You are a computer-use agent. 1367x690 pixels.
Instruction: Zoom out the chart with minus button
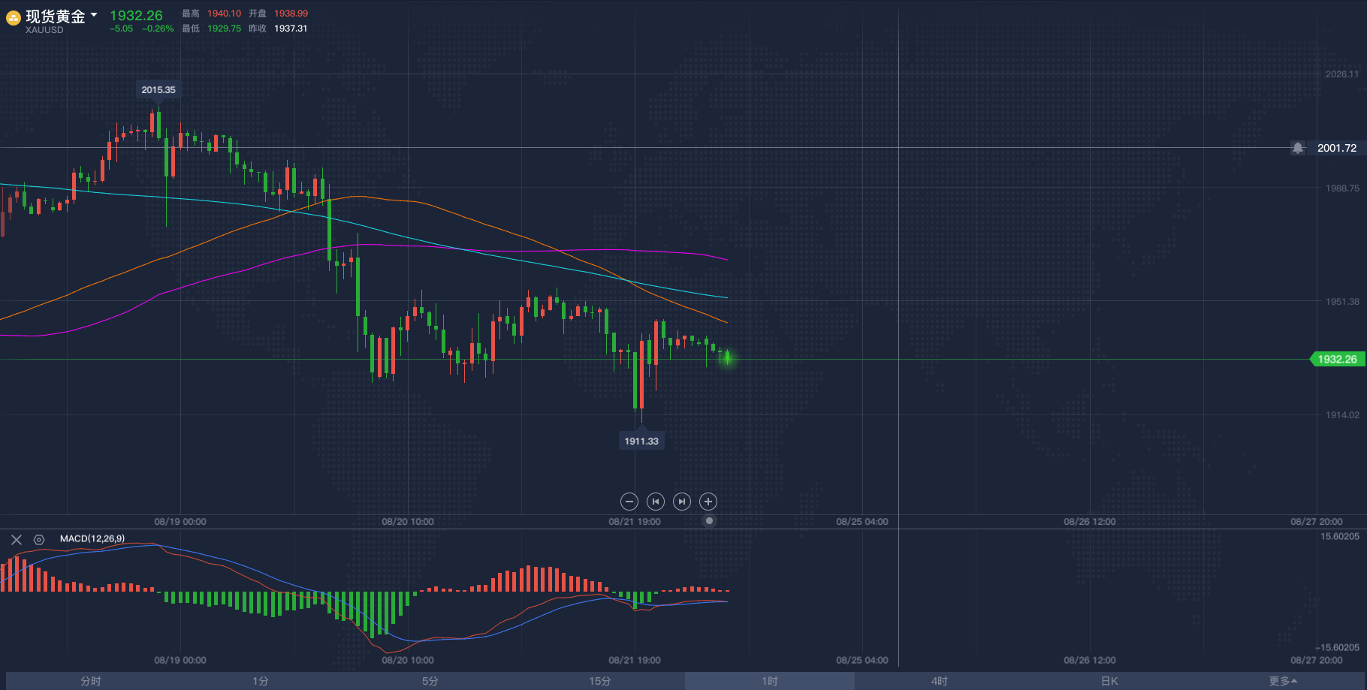click(x=629, y=502)
